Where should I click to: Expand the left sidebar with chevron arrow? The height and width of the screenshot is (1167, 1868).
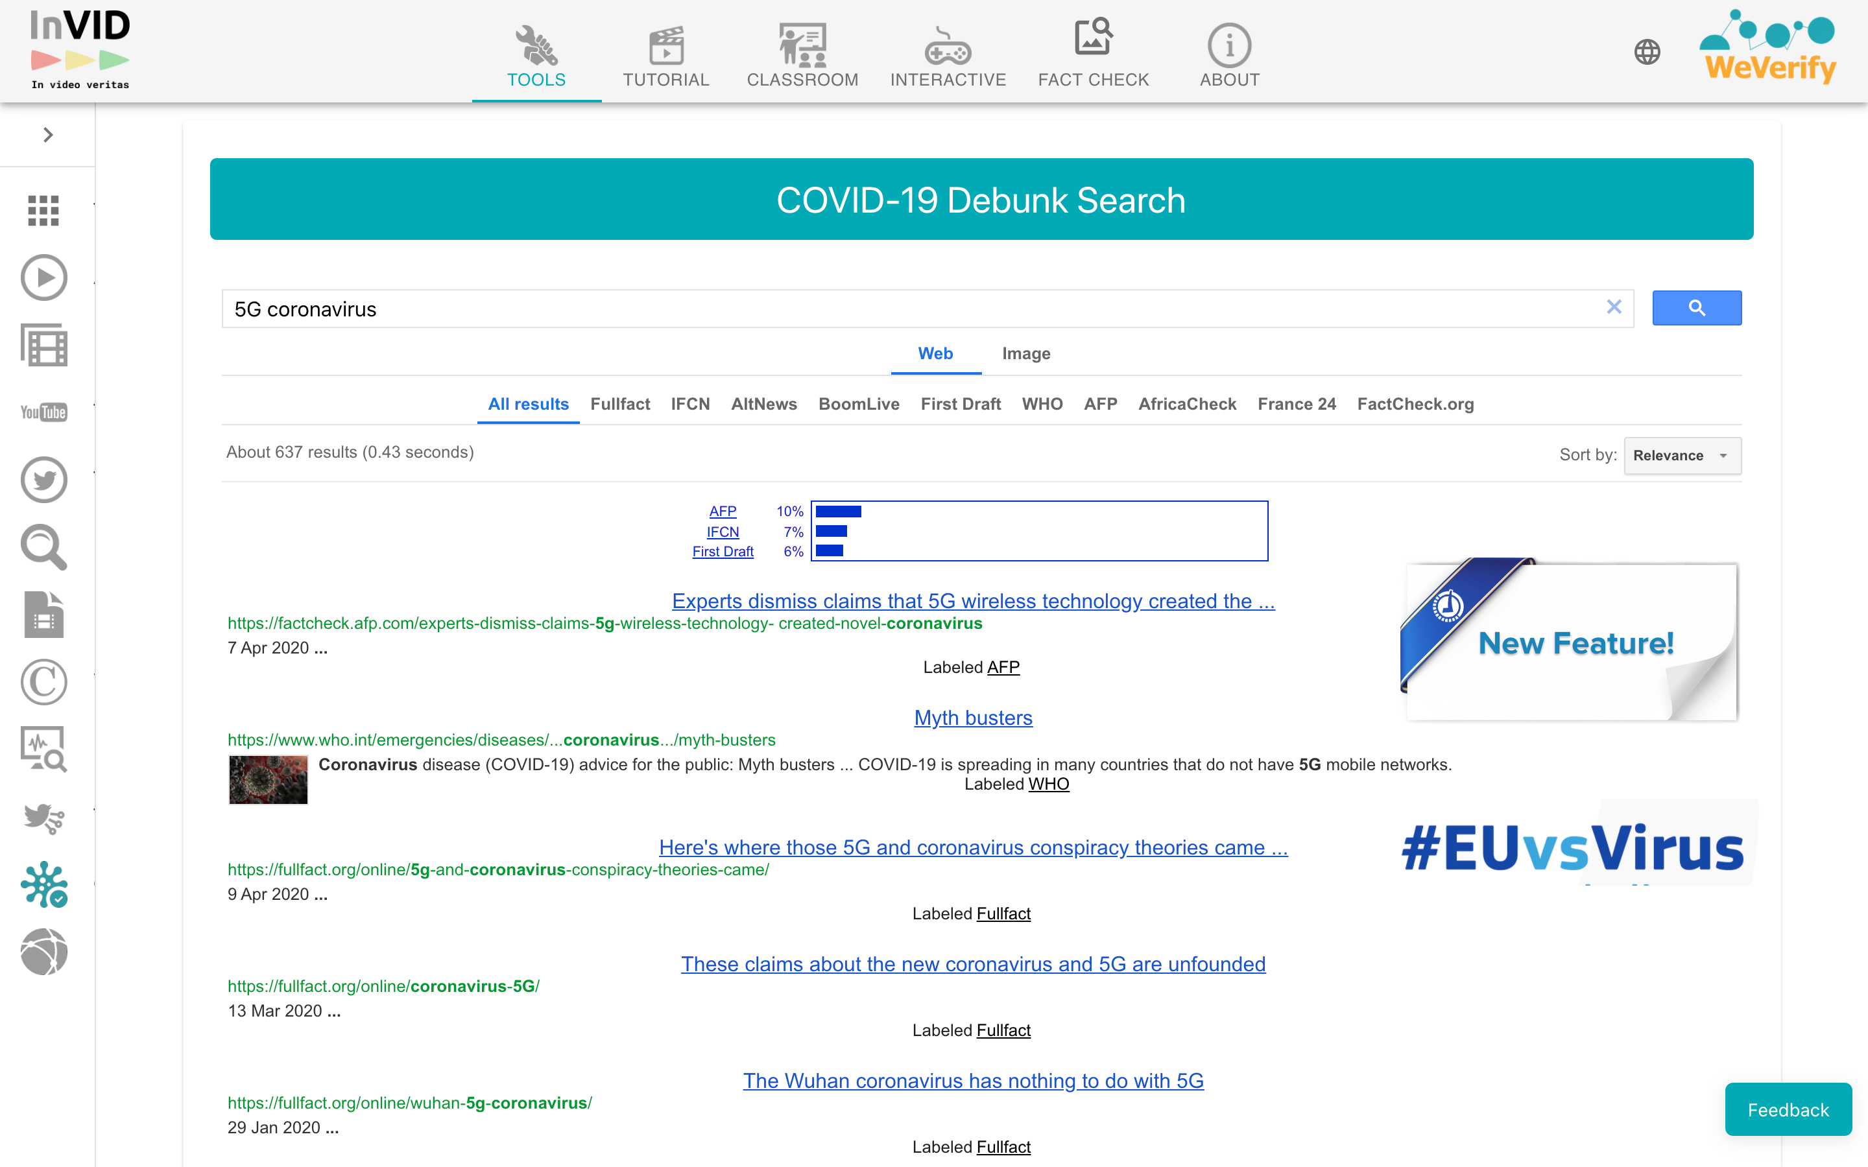48,135
